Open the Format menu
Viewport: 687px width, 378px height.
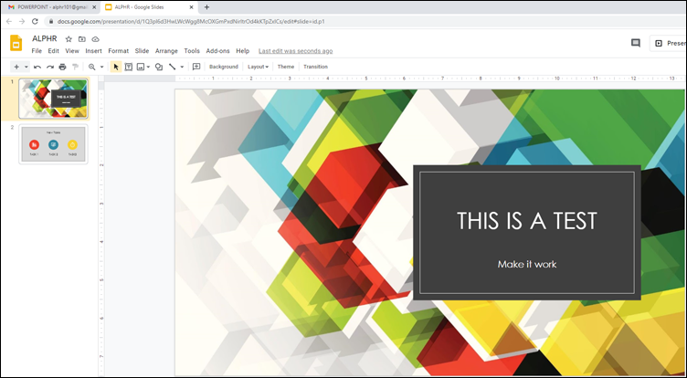pyautogui.click(x=118, y=51)
